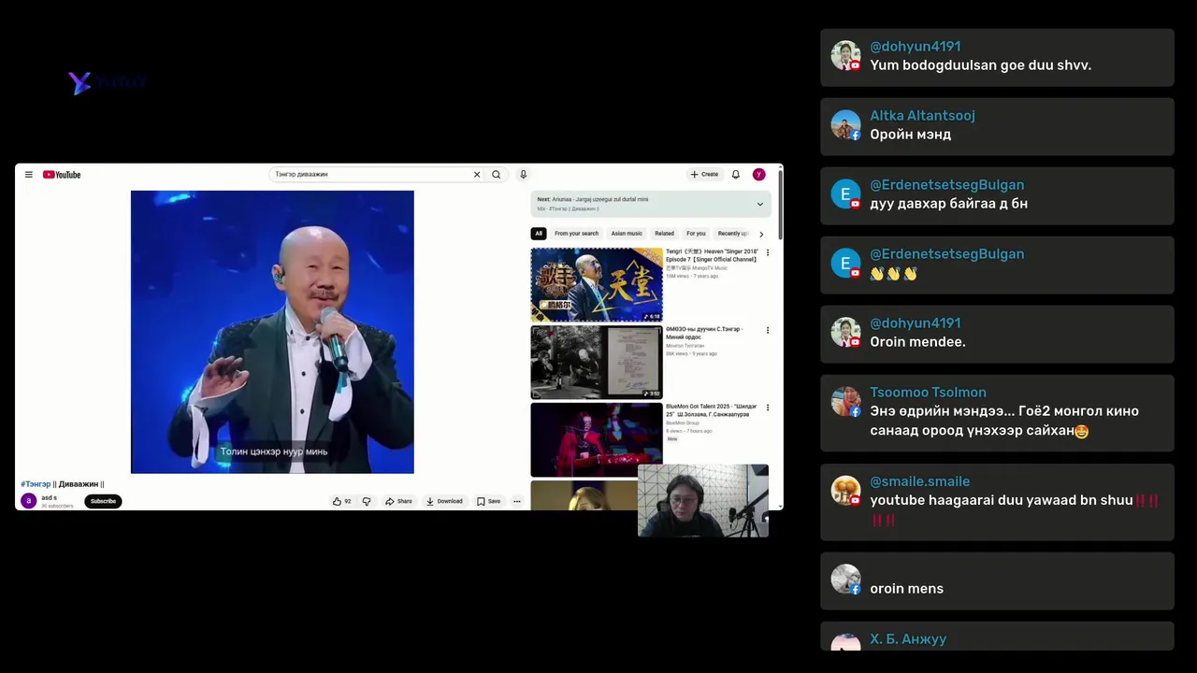Select the All filter chip
This screenshot has width=1197, height=673.
(x=539, y=234)
